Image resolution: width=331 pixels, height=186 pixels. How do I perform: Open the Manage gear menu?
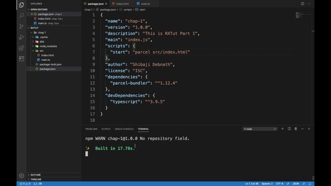[21, 176]
